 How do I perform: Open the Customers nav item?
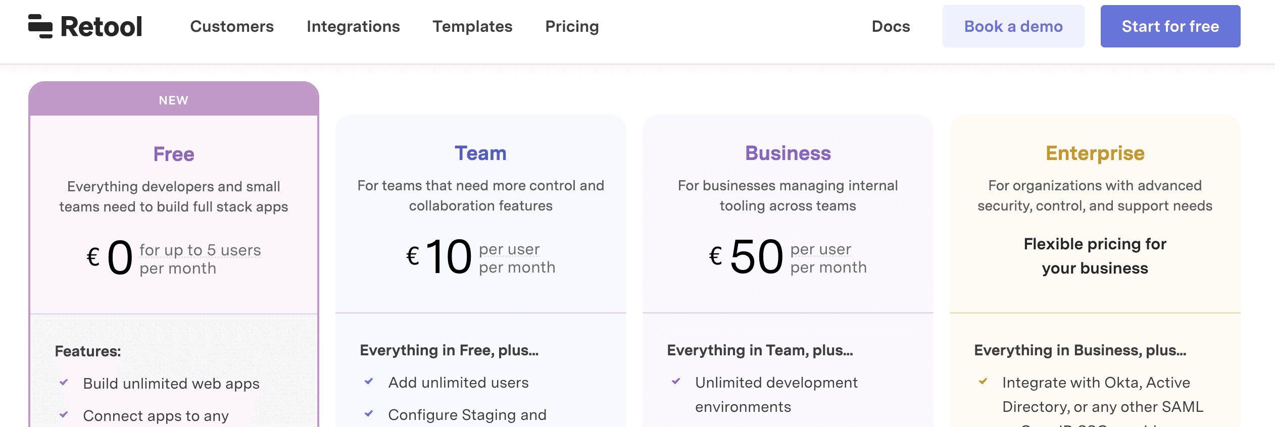click(232, 26)
